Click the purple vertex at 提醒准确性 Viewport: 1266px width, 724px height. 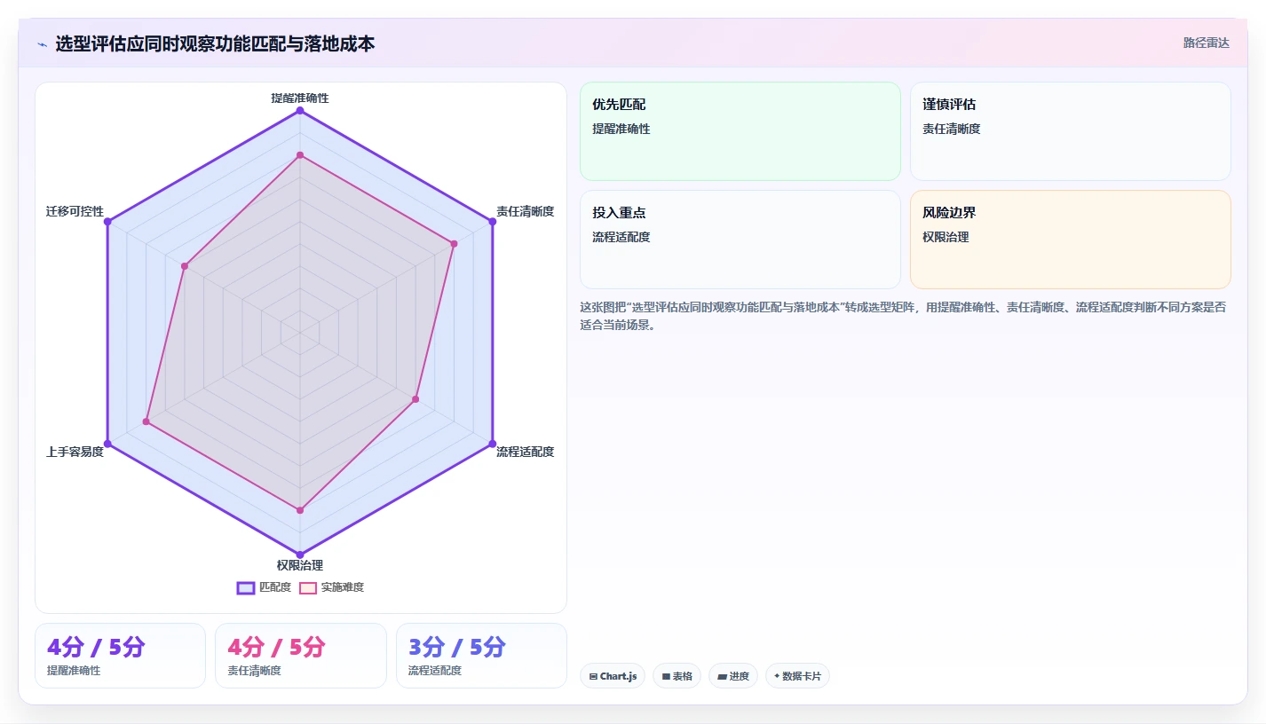[x=300, y=111]
